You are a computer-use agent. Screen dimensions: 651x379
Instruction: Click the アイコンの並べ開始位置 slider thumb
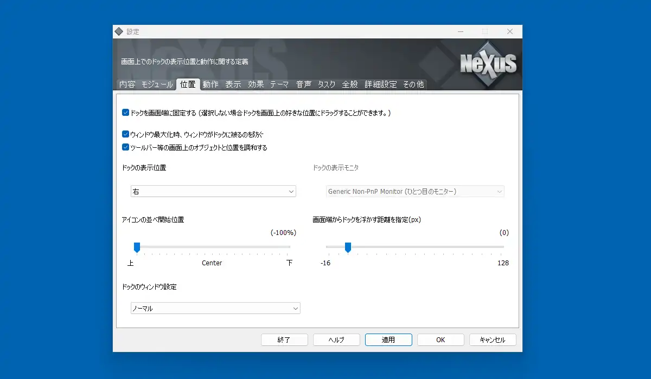(x=137, y=247)
